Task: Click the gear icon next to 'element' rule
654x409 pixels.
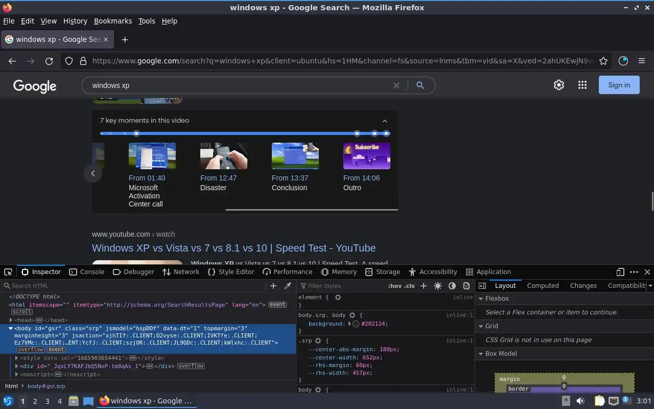Action: (x=338, y=297)
